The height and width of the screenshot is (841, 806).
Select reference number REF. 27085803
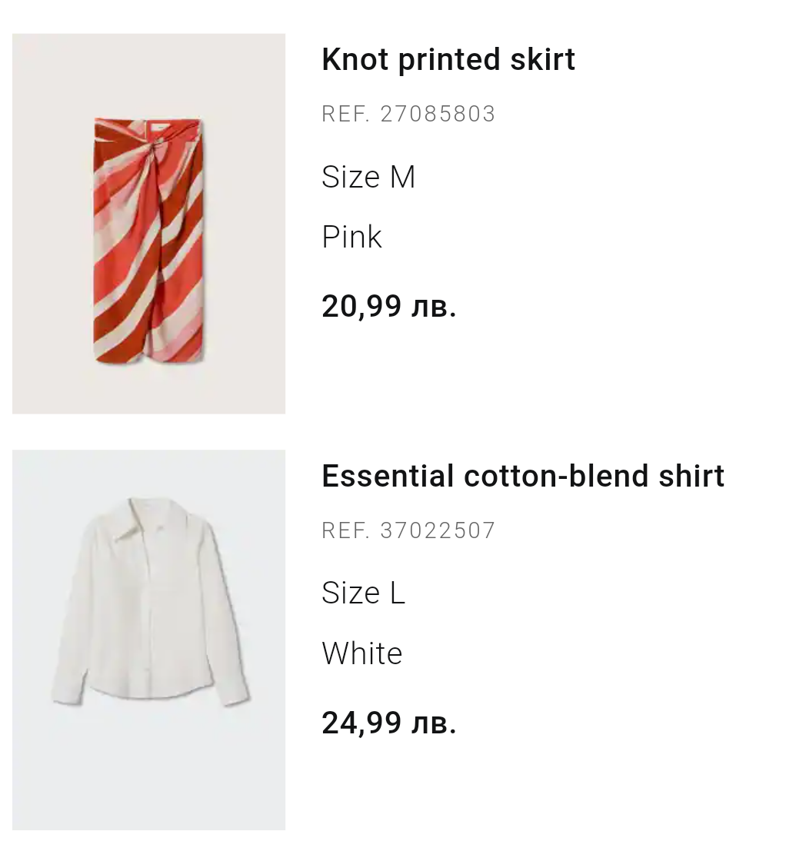[408, 115]
